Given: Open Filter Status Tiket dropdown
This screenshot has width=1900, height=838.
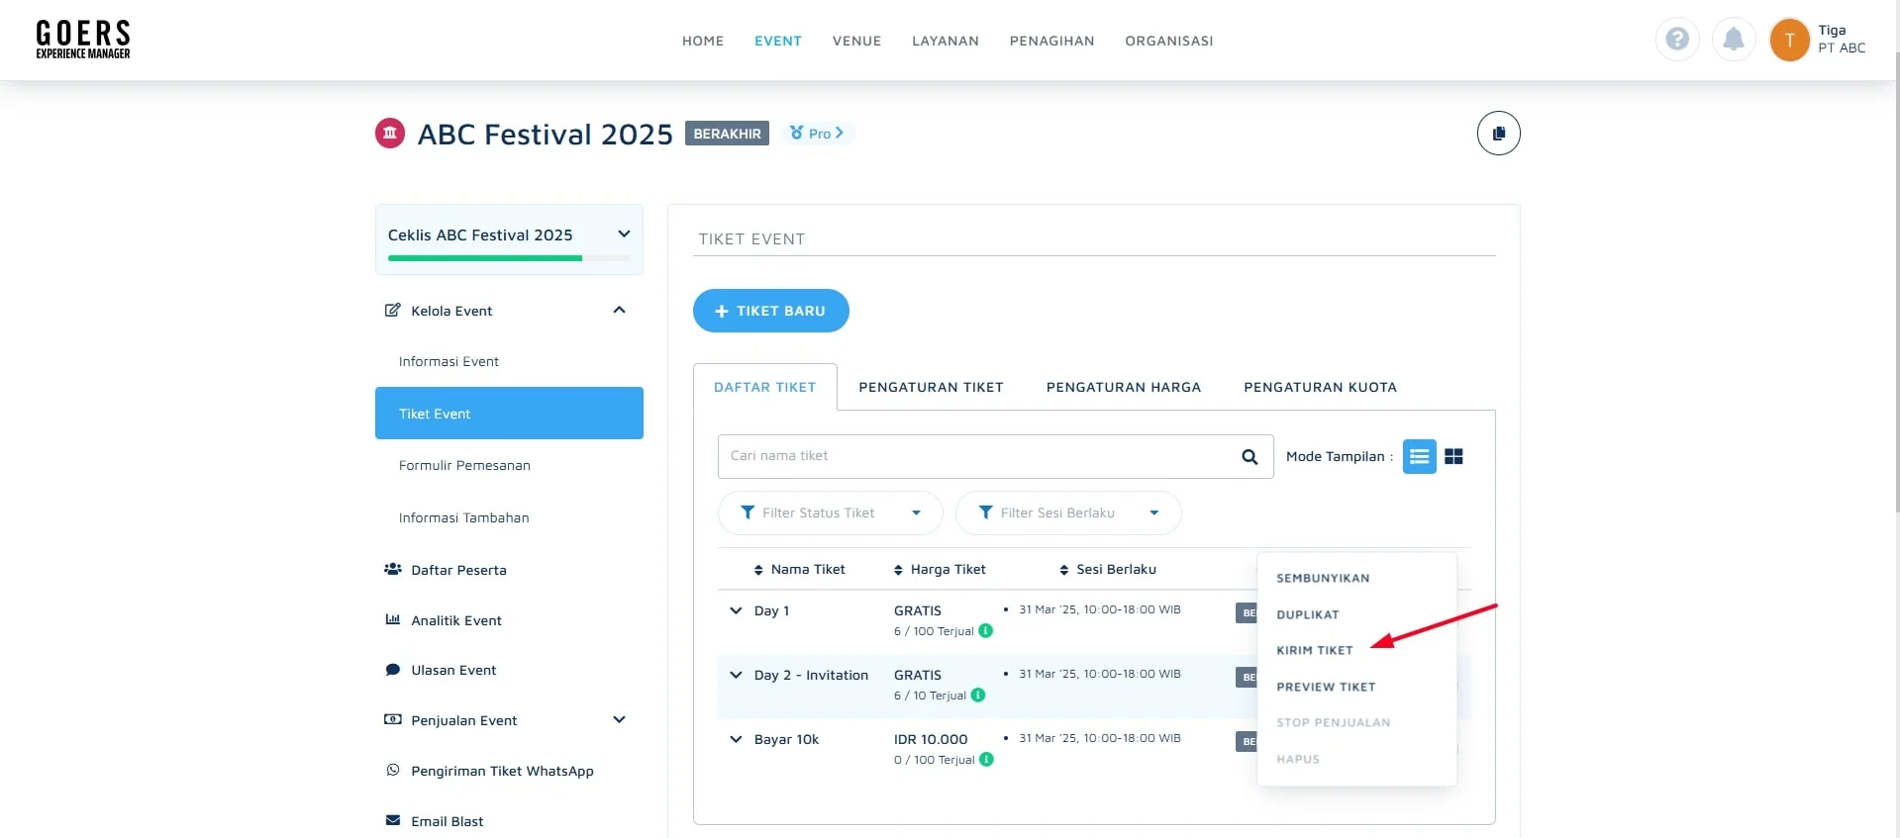Looking at the screenshot, I should [830, 512].
